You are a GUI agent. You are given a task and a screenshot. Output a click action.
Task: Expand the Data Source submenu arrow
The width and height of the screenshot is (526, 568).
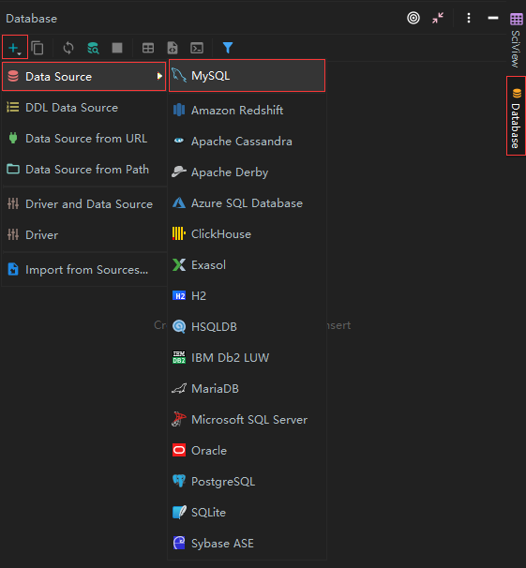(159, 76)
